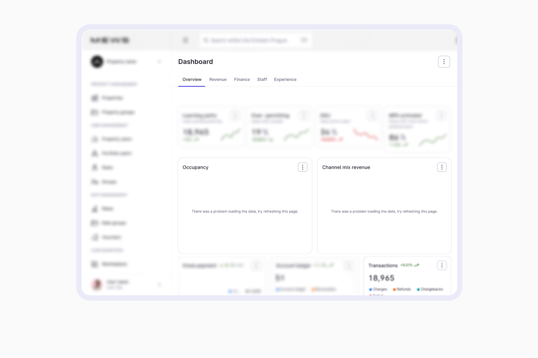Toggle the Refunds series in Transactions legend
538x358 pixels.
coord(402,290)
